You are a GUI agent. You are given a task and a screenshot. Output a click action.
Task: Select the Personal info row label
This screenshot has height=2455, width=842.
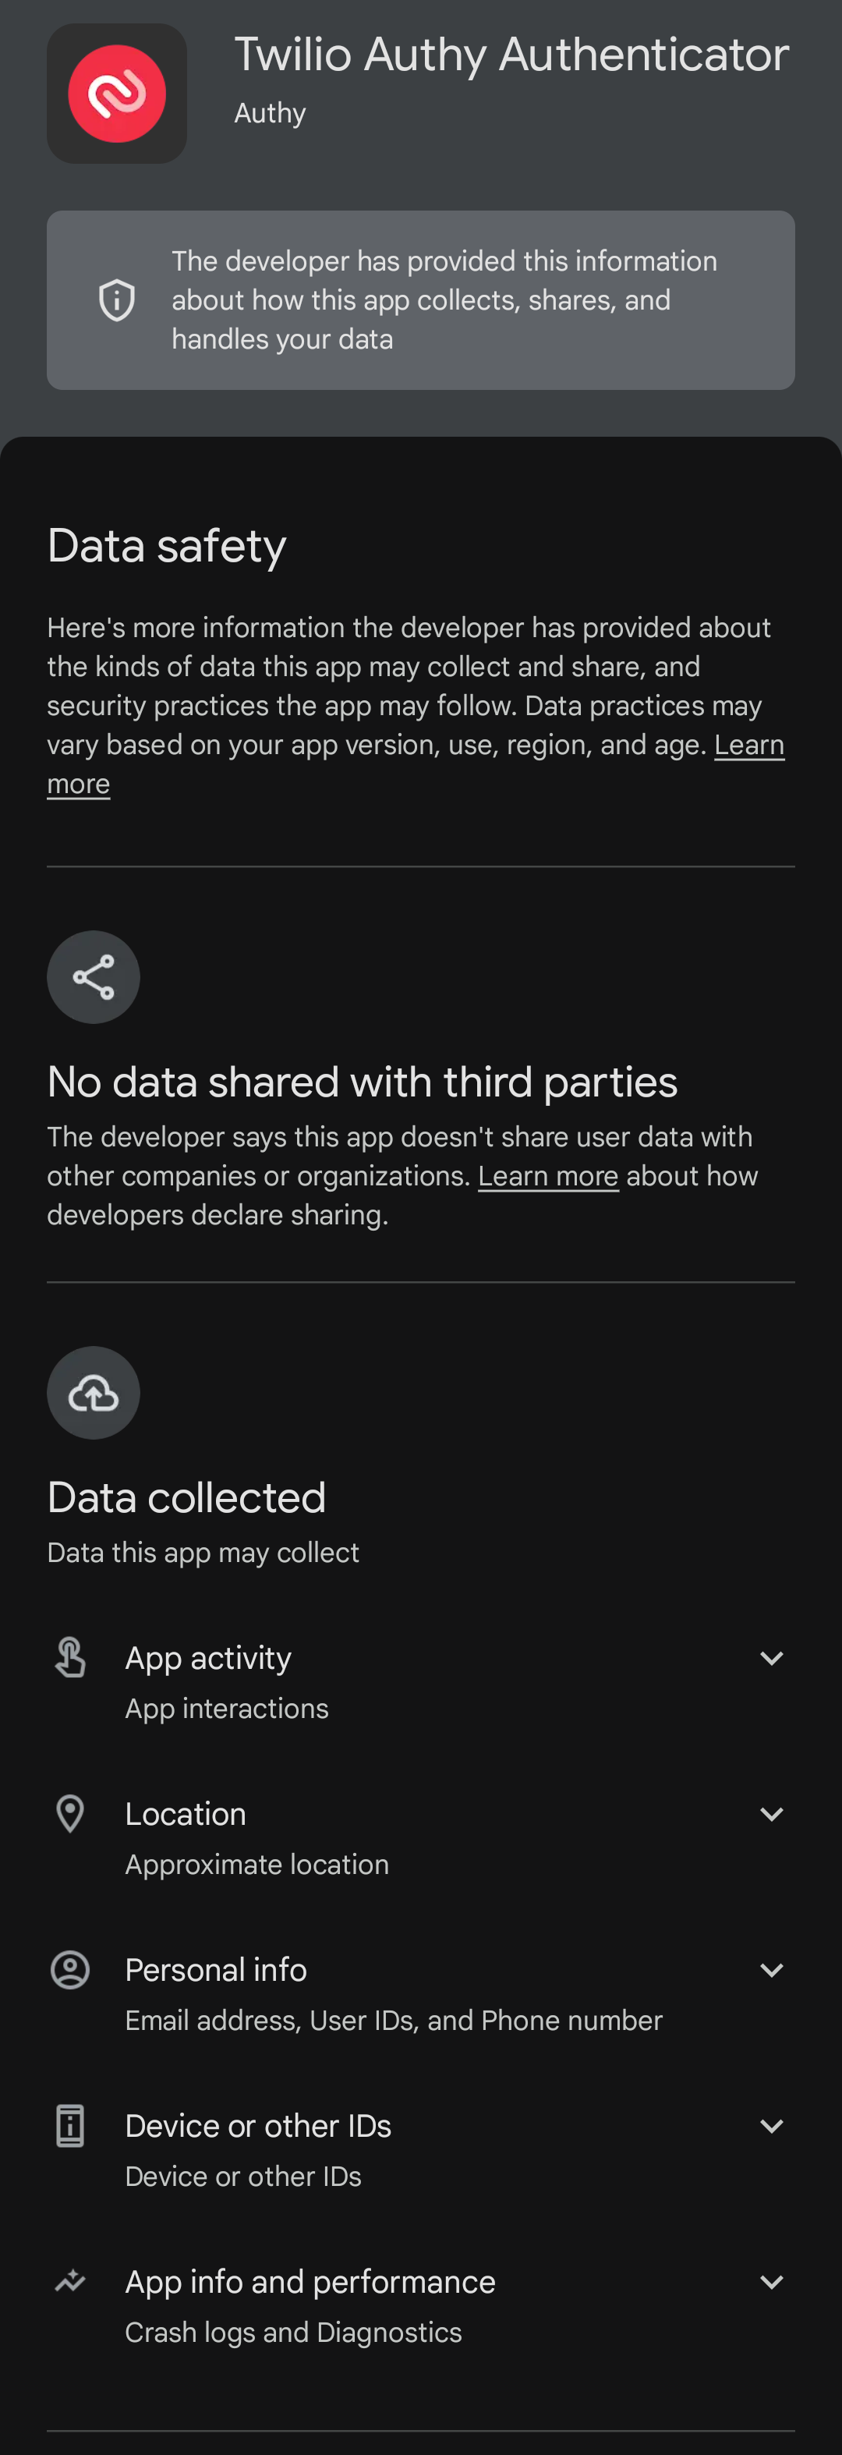point(216,1970)
